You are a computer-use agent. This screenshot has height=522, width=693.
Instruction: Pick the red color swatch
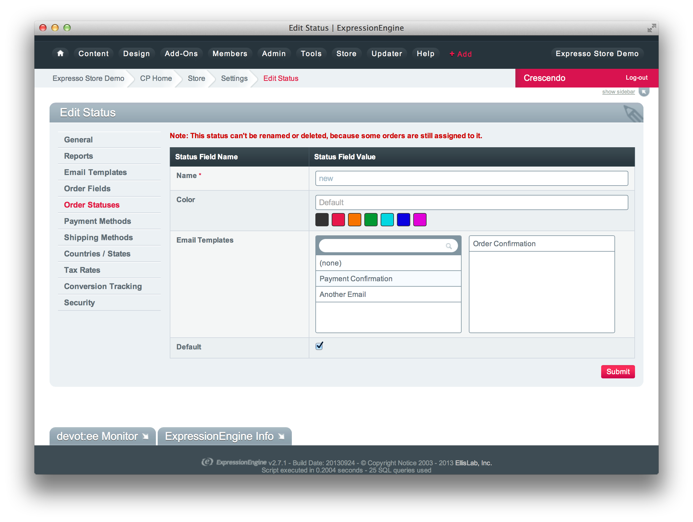click(338, 220)
